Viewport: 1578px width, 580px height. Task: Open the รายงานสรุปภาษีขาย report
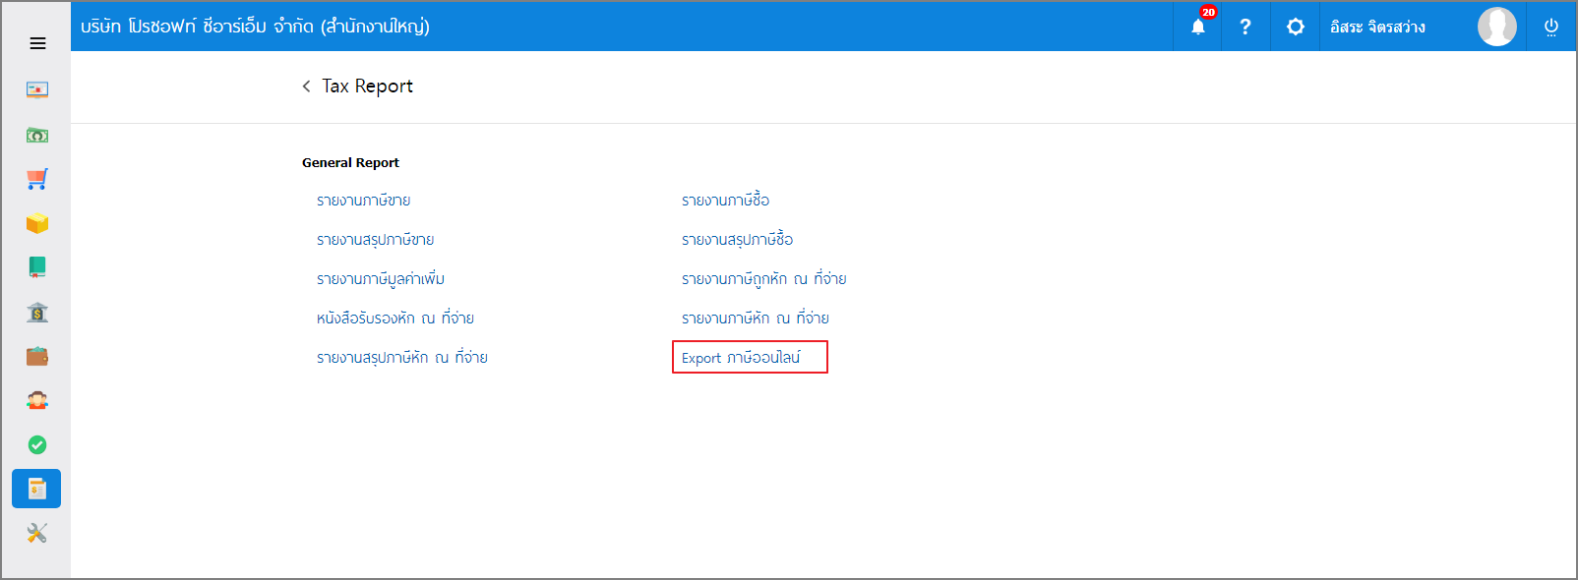coord(376,240)
